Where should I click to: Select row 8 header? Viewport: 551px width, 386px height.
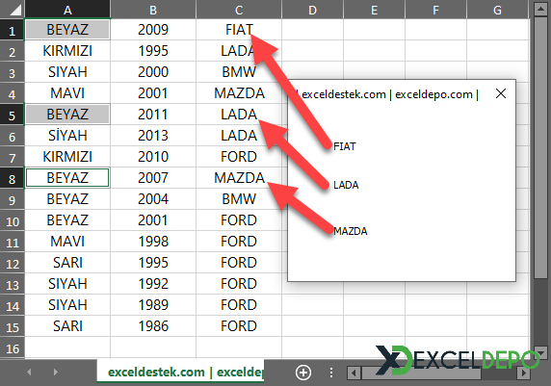[12, 179]
